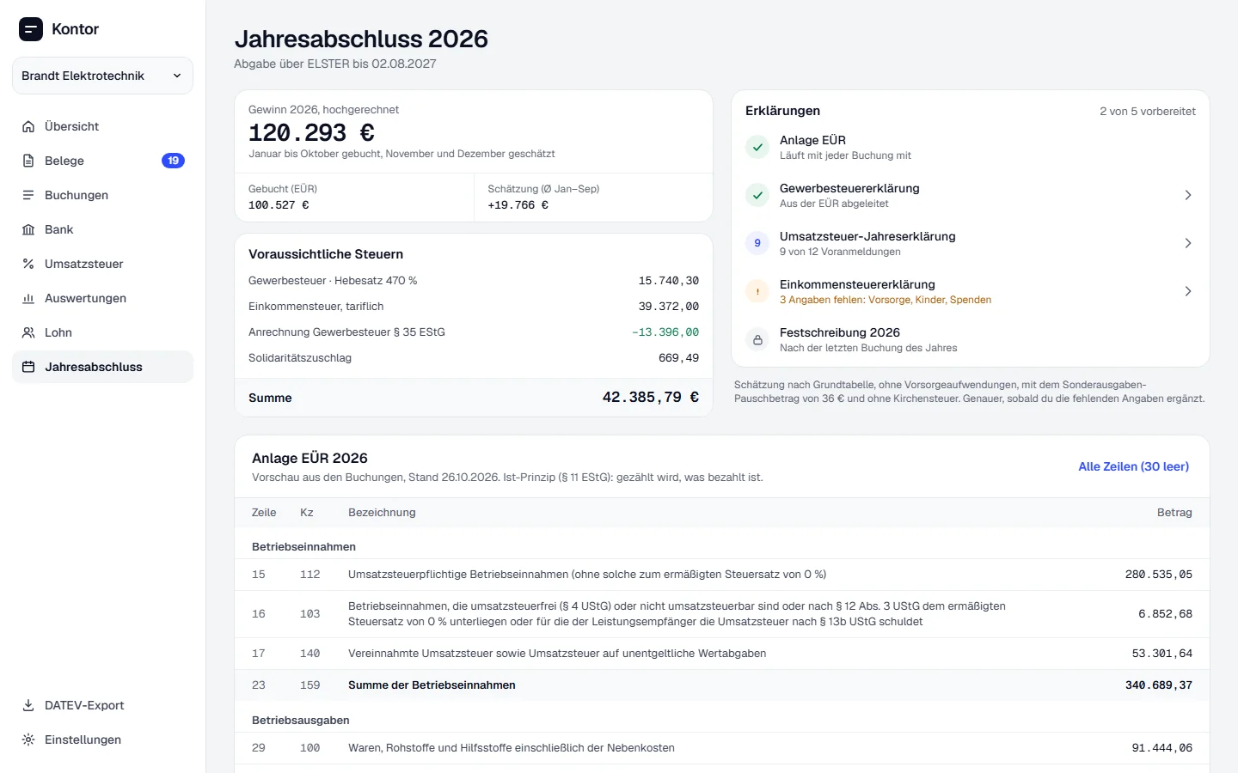Click the 'Gebucht (EÜR)' value '100.527 €'
The image size is (1238, 773).
coord(279,205)
